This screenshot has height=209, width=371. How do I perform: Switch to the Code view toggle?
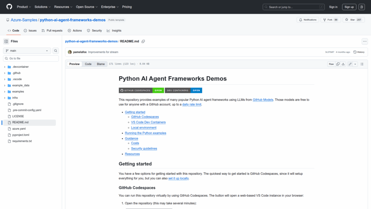(88, 64)
